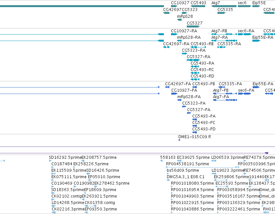Click the CG10927 gene label
The height and width of the screenshot is (214, 275).
[180, 3]
